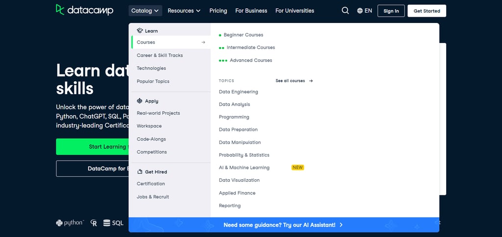Viewport: 502px width, 237px height.
Task: Select Career & Skill Tracks menu item
Action: (x=160, y=55)
